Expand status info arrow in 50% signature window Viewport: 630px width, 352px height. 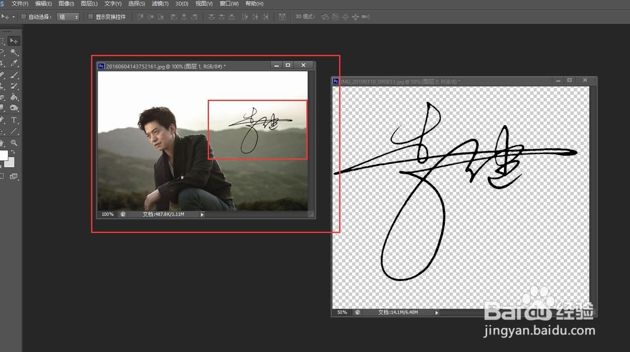point(437,312)
